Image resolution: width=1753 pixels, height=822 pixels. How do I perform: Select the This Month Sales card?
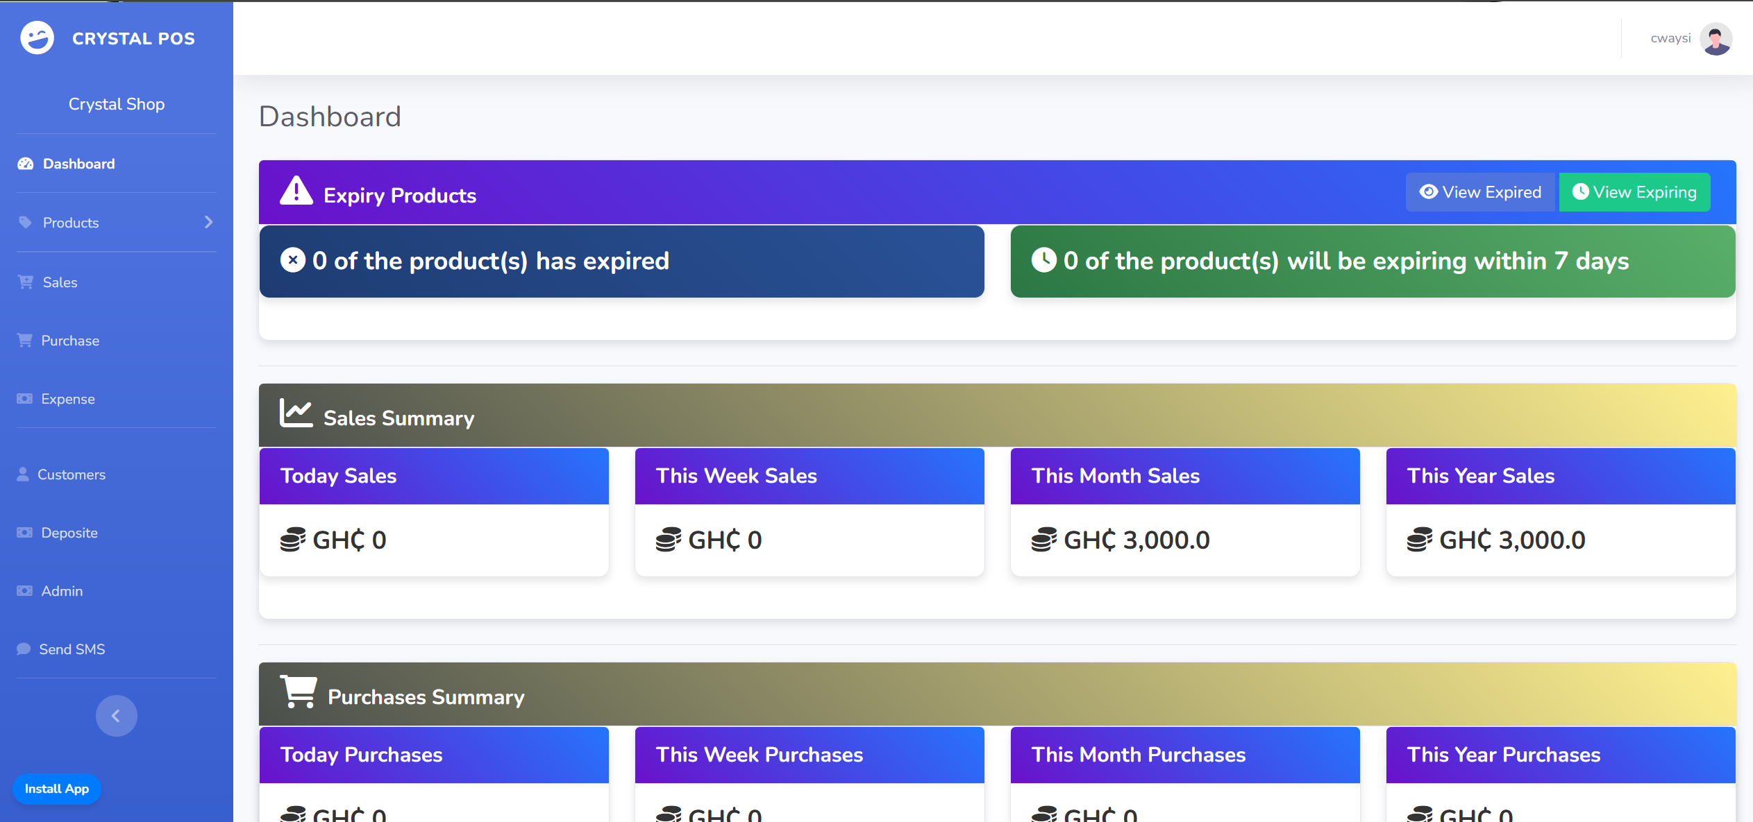[x=1184, y=512]
